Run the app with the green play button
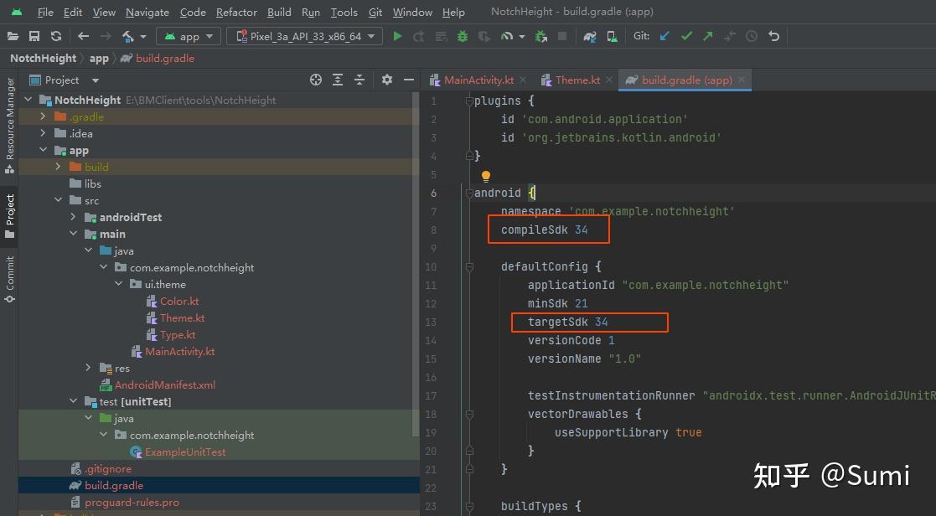Image resolution: width=936 pixels, height=516 pixels. (x=397, y=36)
